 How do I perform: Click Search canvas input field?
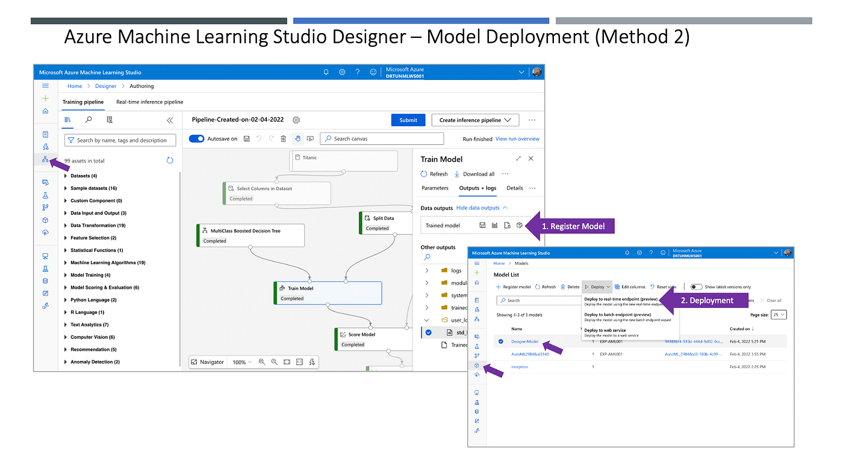click(x=382, y=138)
